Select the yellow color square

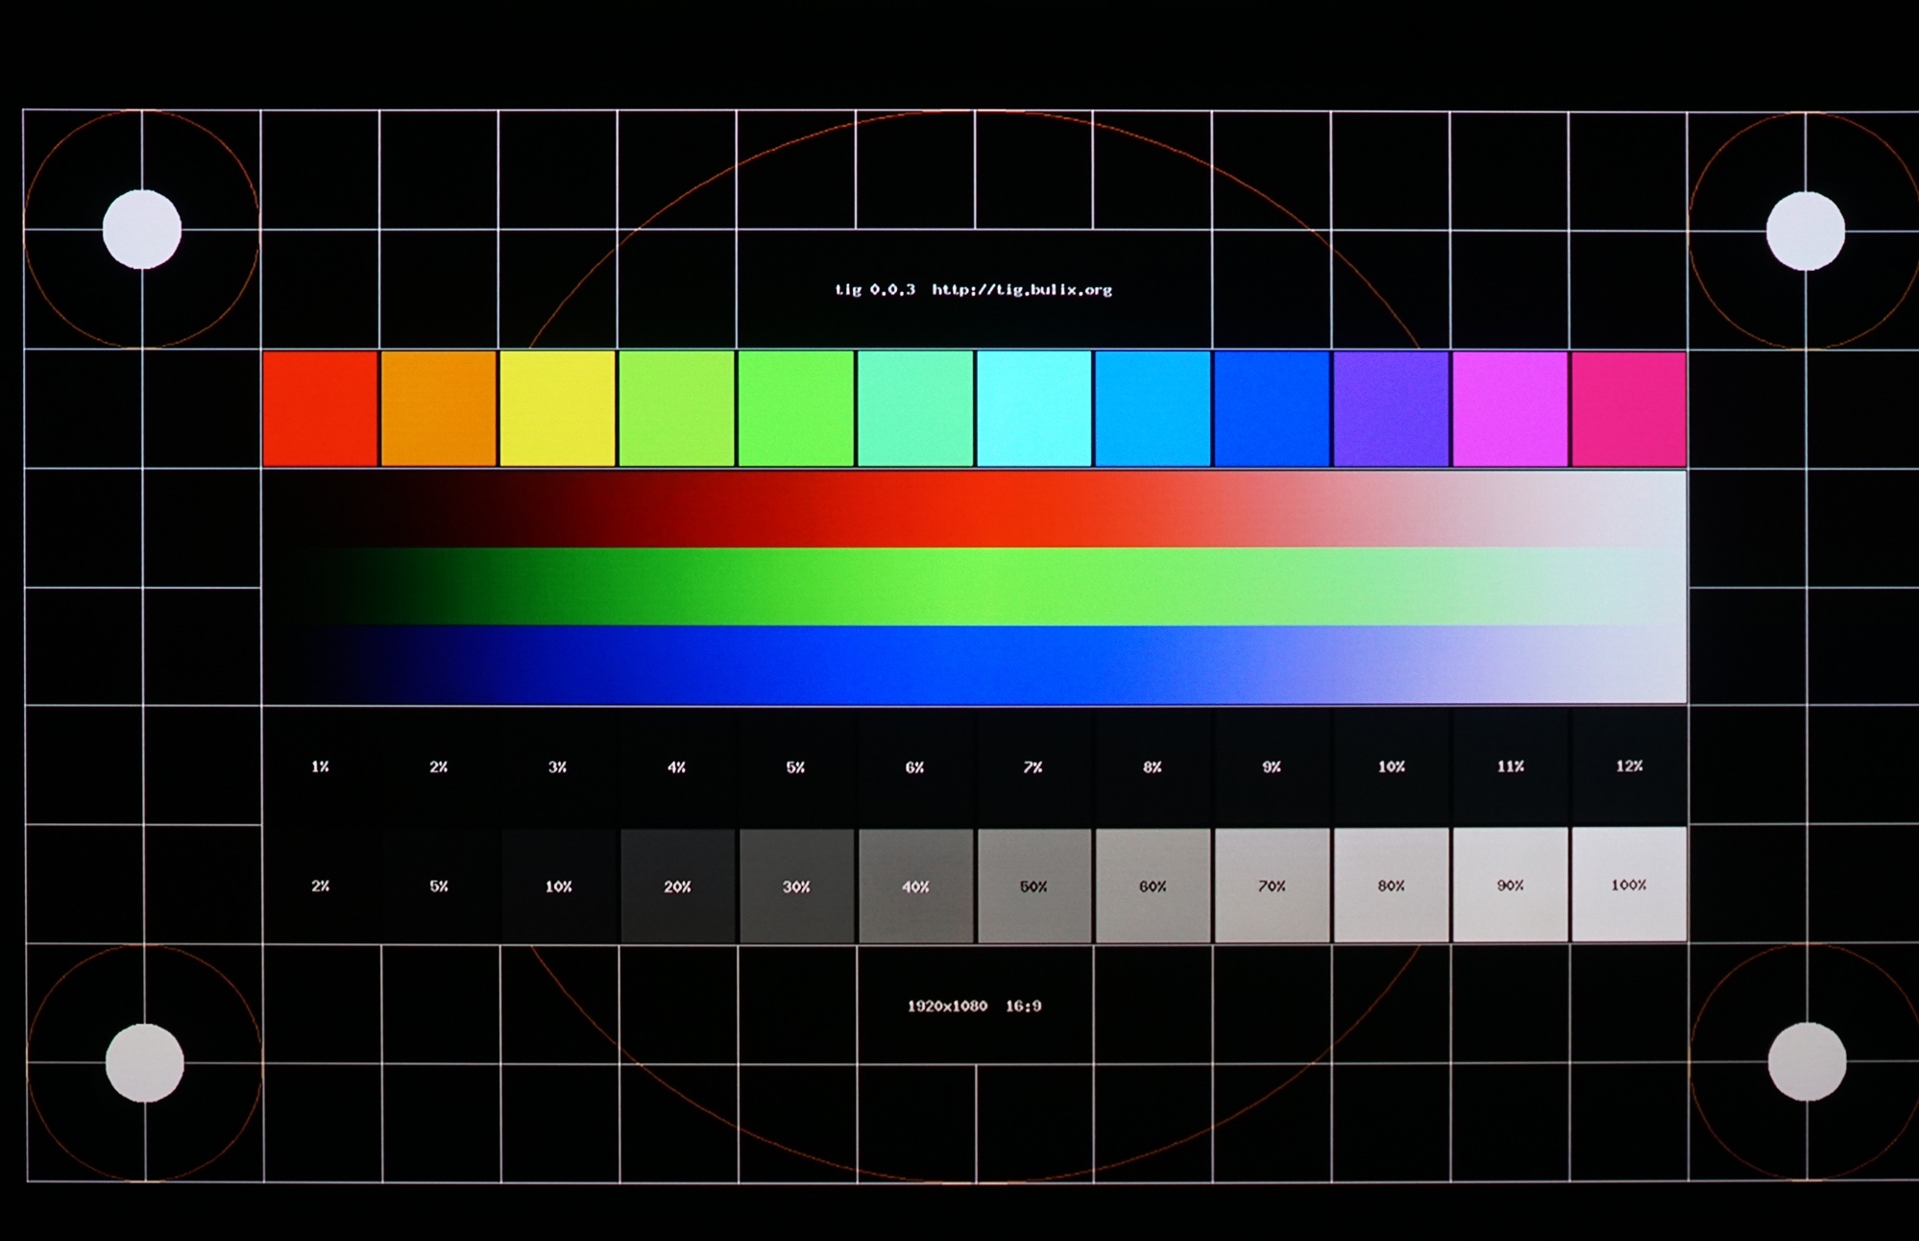(557, 409)
